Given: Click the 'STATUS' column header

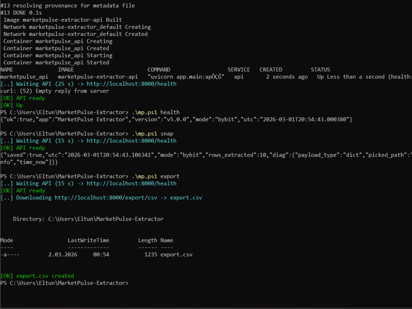Looking at the screenshot, I should [x=321, y=70].
